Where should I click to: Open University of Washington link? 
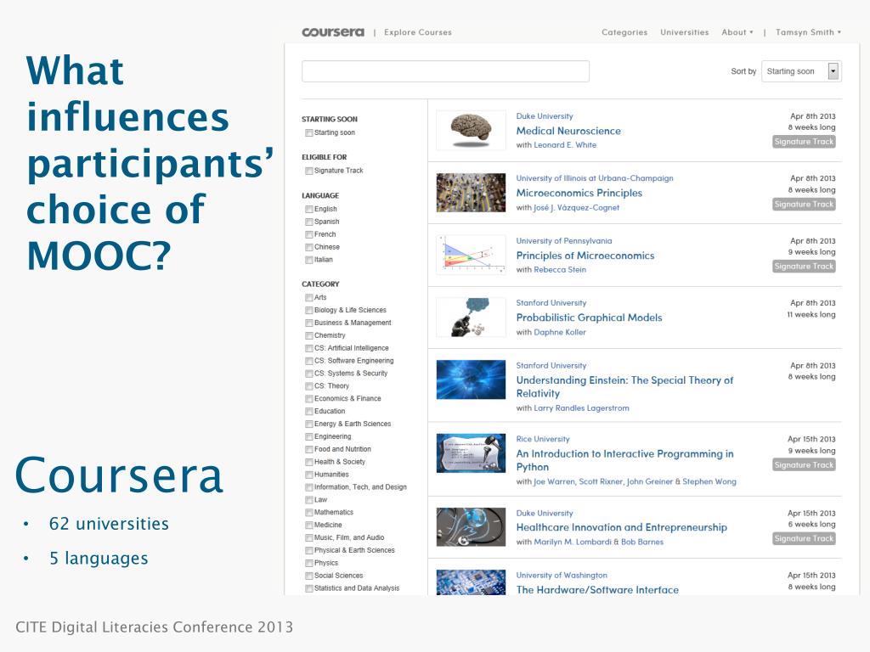pos(562,575)
